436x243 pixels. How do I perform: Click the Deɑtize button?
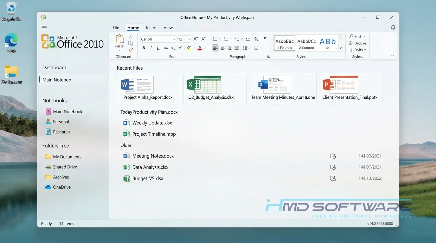click(x=357, y=43)
